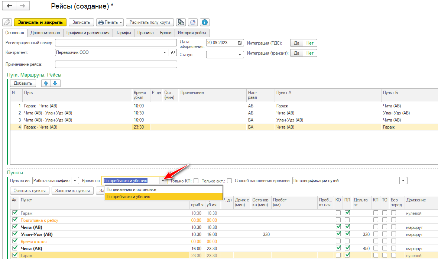
Task: Click the open-form icon next to Контрагент
Action: [x=173, y=53]
